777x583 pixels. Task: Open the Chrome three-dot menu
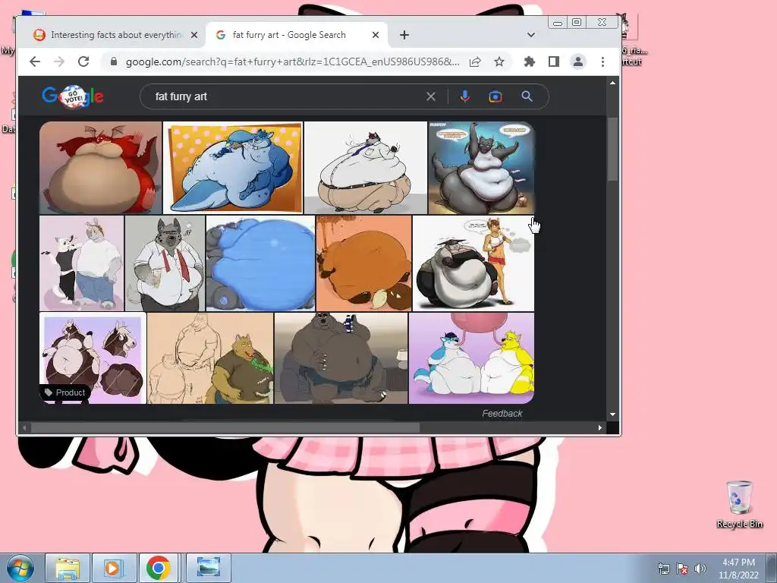coord(602,61)
